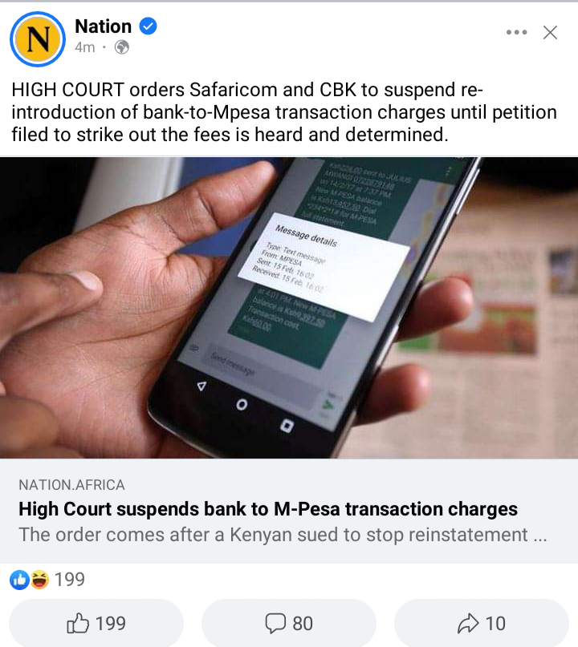Open comments via the 80 comments button

[x=289, y=623]
